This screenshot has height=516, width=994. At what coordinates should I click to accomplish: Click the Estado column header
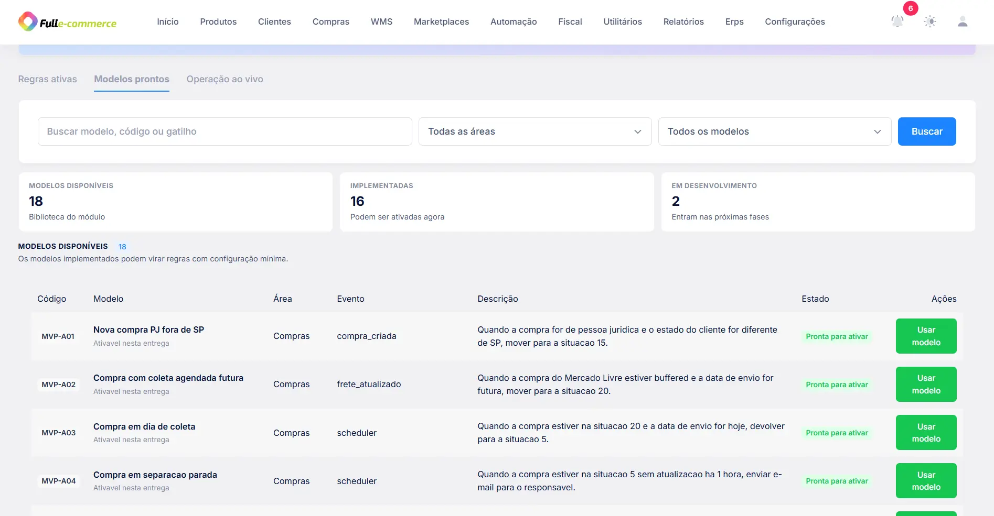coord(815,299)
